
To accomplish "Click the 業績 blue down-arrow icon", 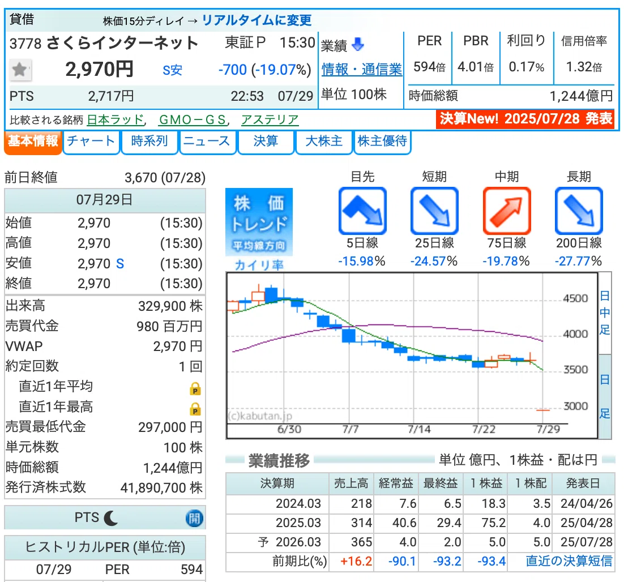I will pos(358,44).
